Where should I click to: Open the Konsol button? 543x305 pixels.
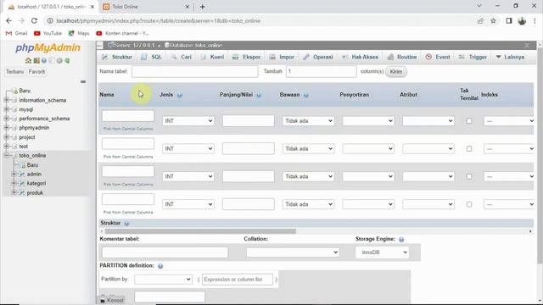pyautogui.click(x=111, y=300)
